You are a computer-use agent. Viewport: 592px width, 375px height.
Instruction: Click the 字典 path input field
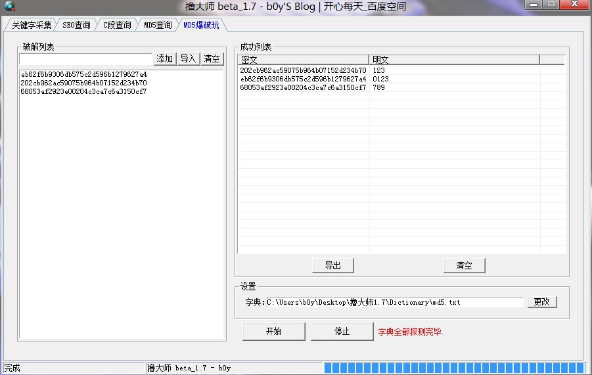point(394,302)
